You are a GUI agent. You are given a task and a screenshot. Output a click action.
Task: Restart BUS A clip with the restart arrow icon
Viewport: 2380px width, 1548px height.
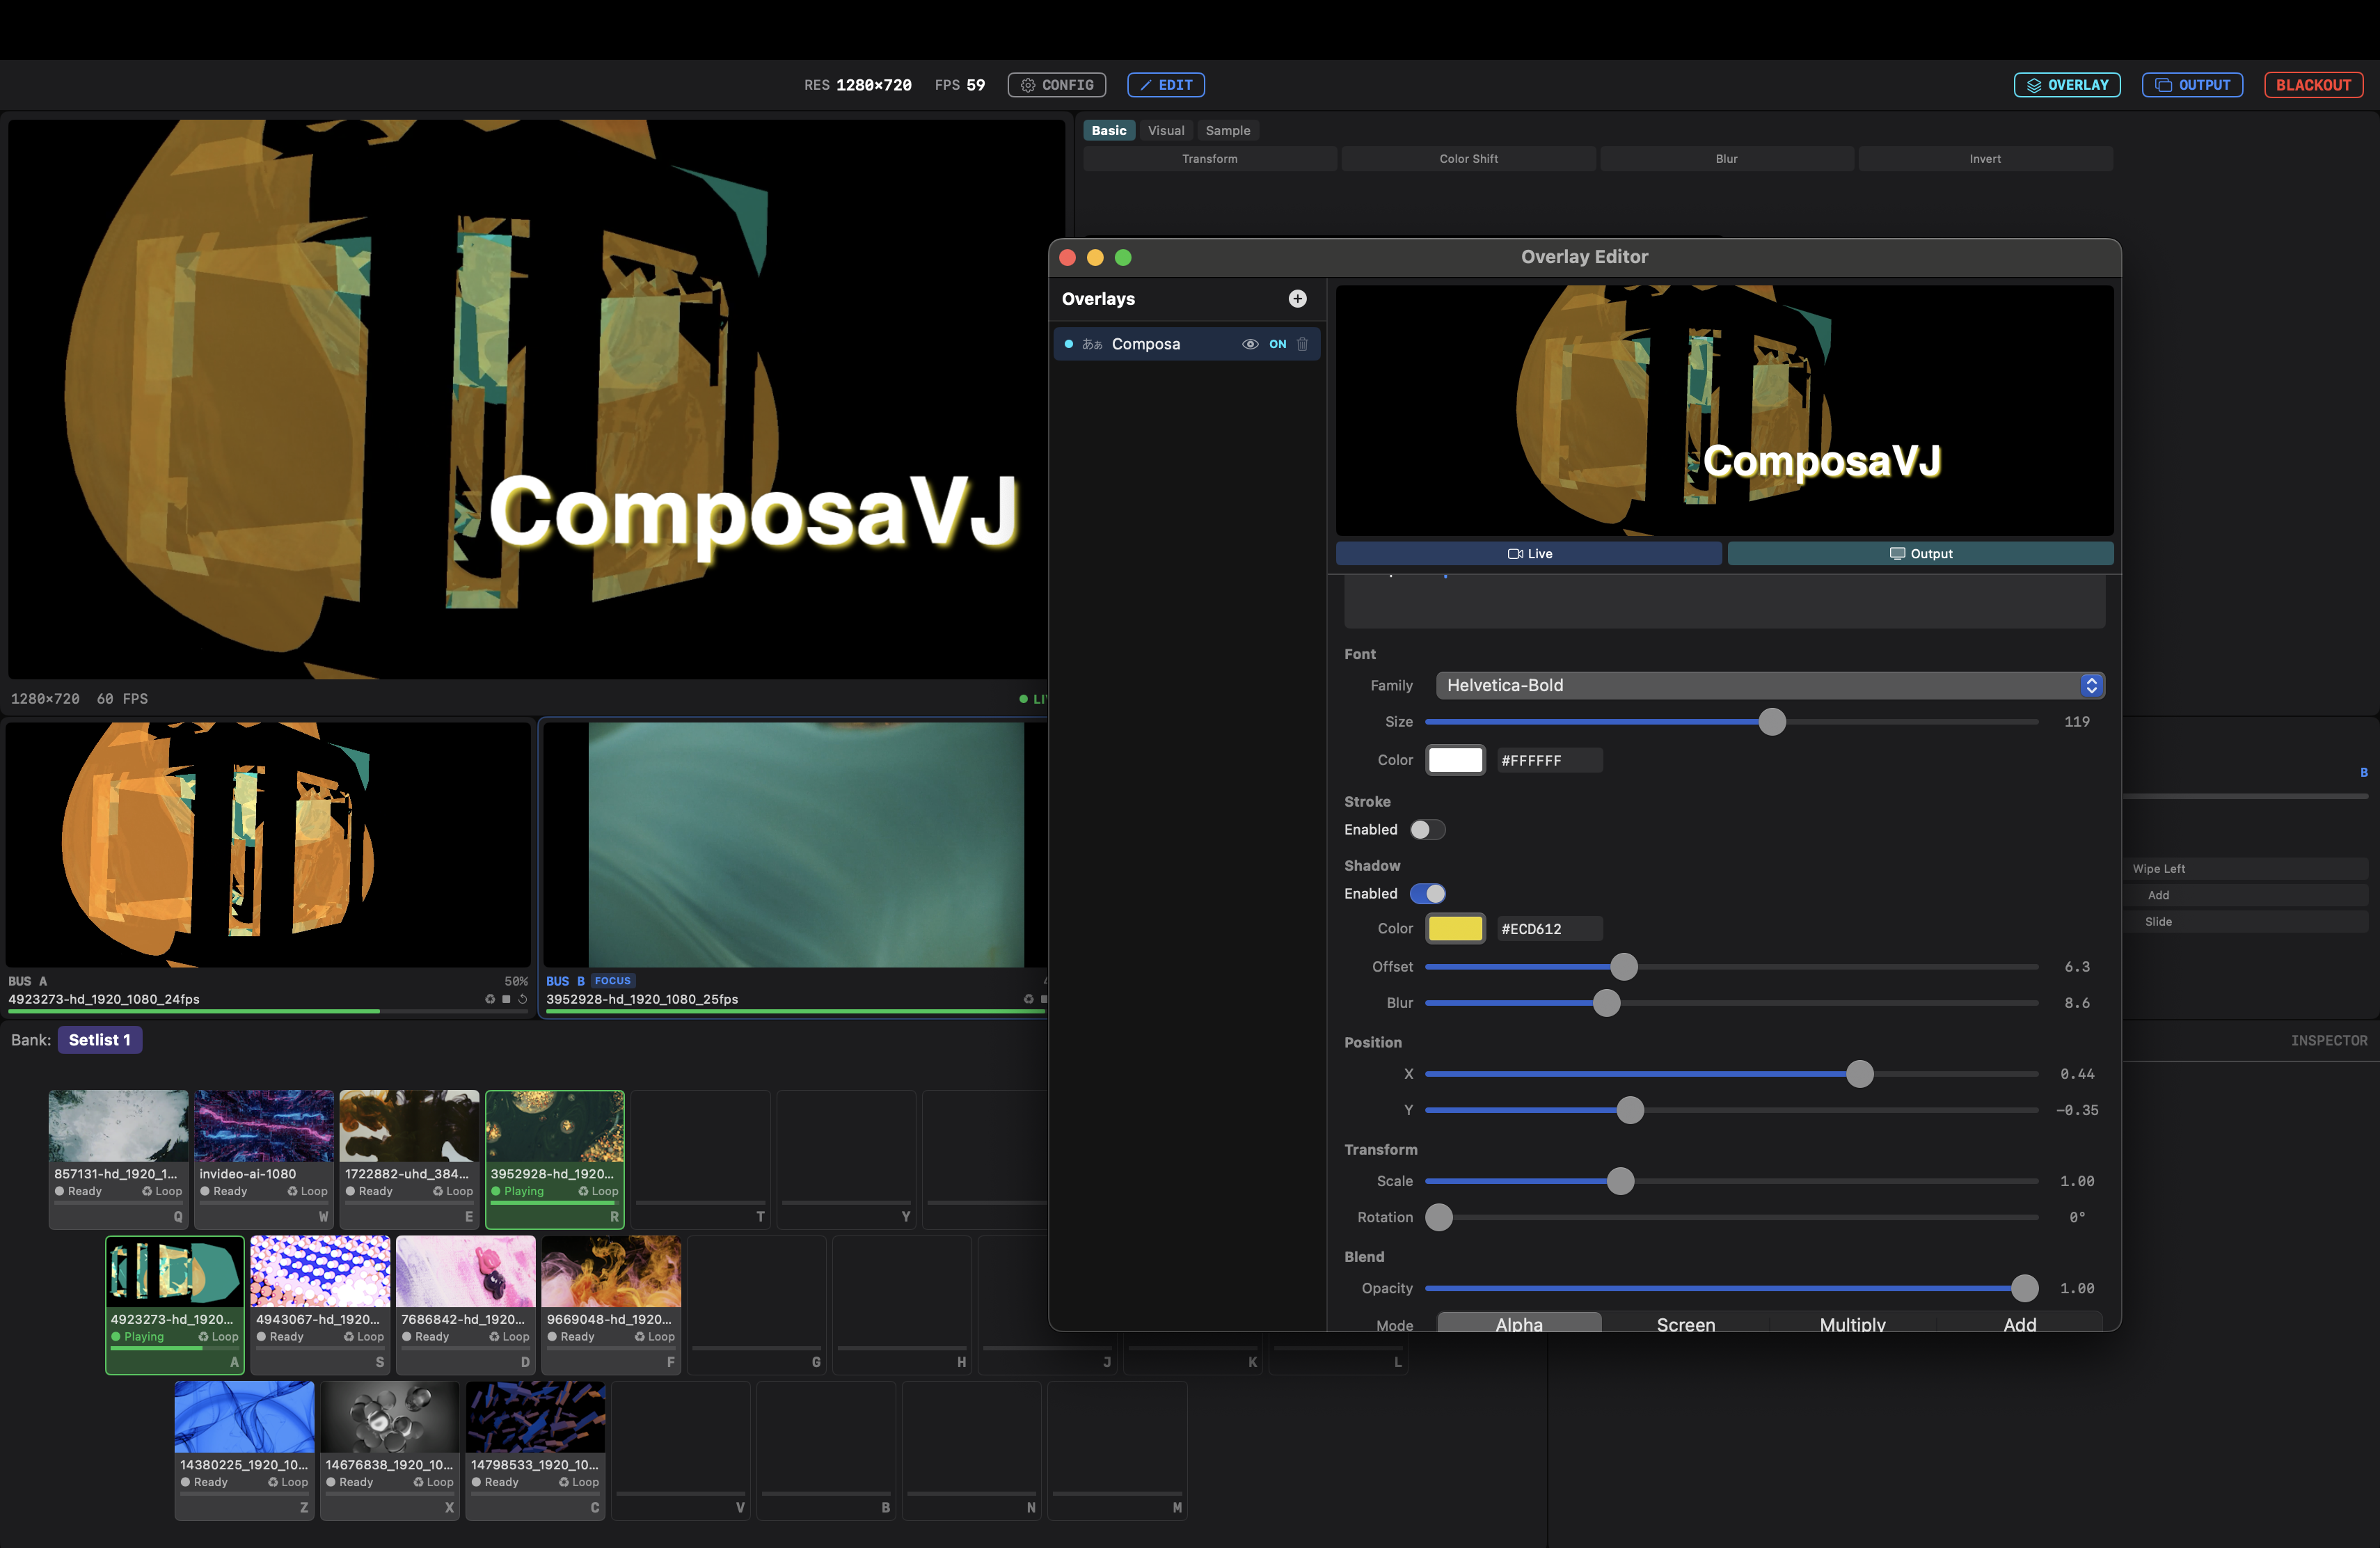click(x=522, y=1000)
